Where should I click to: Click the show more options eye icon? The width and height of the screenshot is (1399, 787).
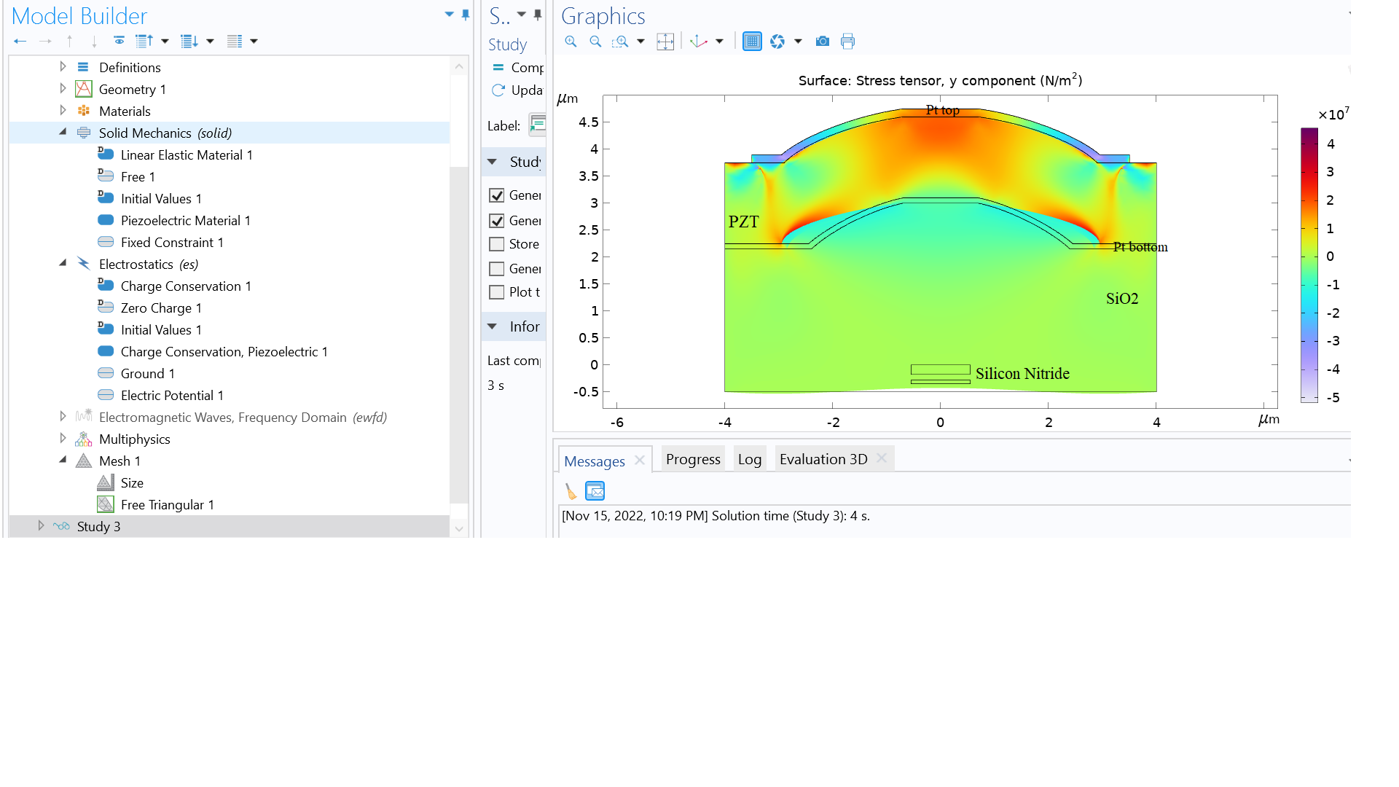(x=119, y=41)
